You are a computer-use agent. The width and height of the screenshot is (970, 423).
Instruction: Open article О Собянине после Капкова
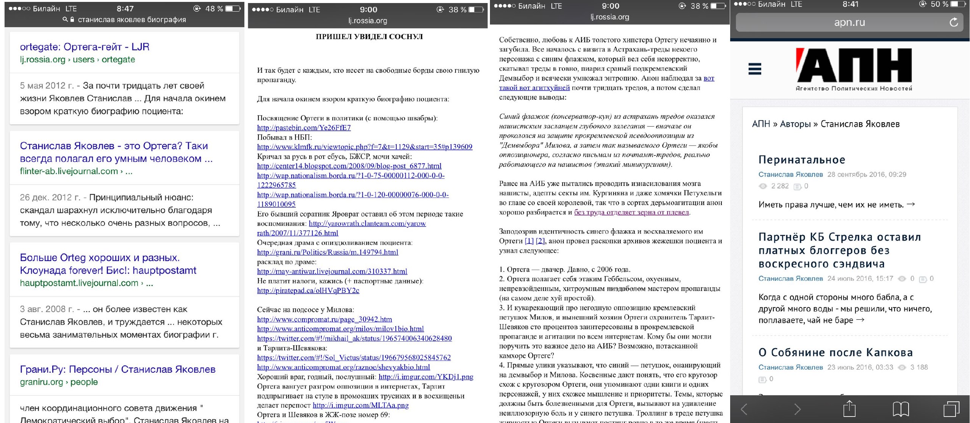tap(835, 352)
